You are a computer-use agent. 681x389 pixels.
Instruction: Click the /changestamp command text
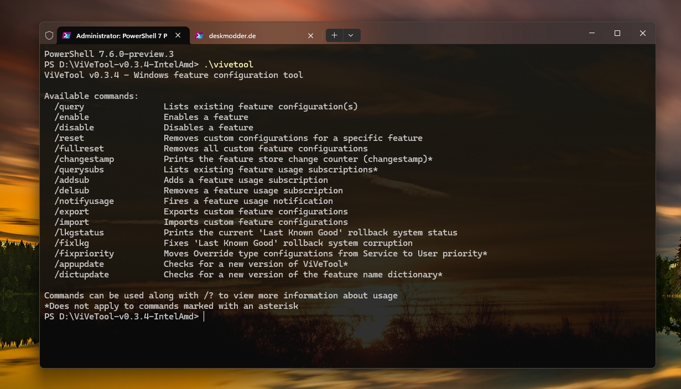point(84,159)
